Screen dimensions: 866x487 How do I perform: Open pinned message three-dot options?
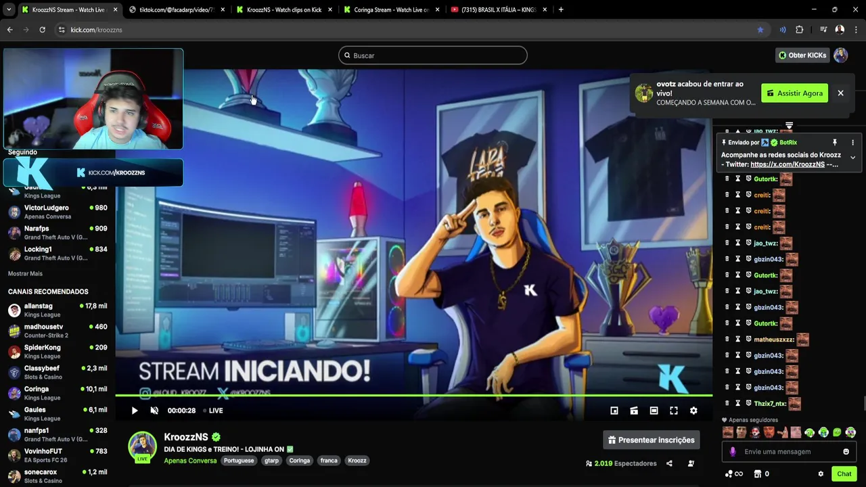pyautogui.click(x=852, y=143)
